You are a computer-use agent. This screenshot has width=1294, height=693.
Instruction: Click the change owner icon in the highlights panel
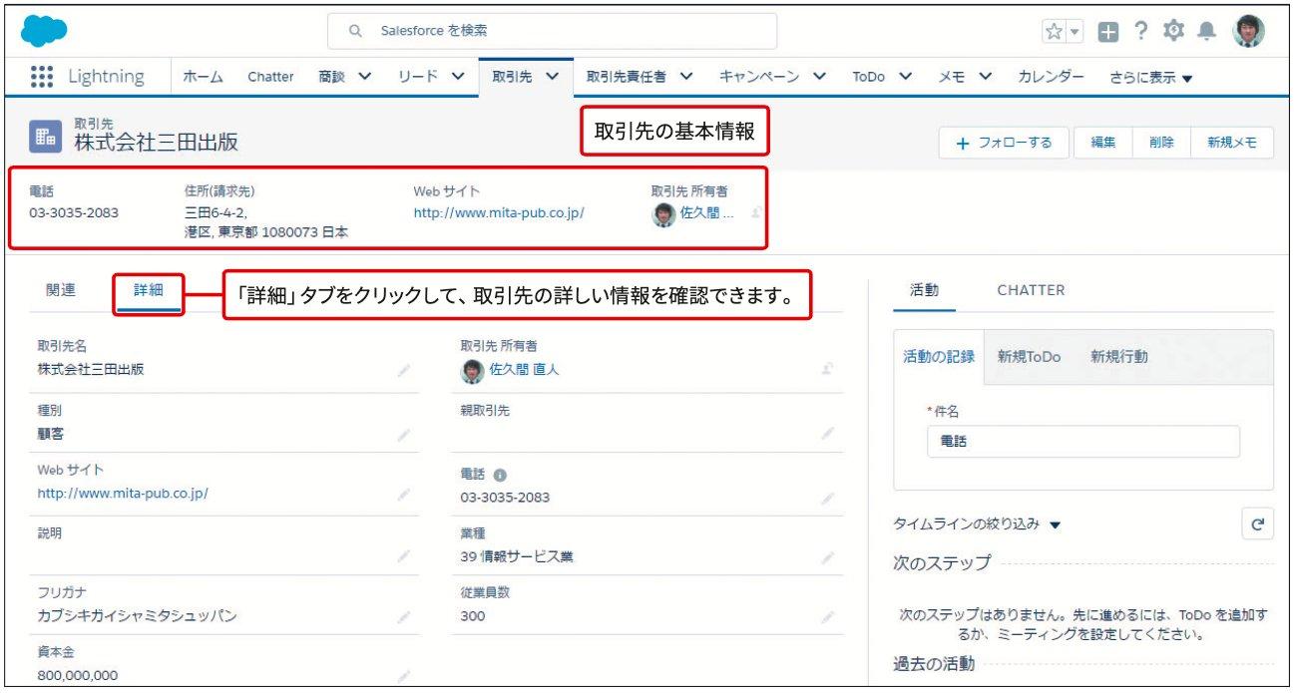coord(755,212)
